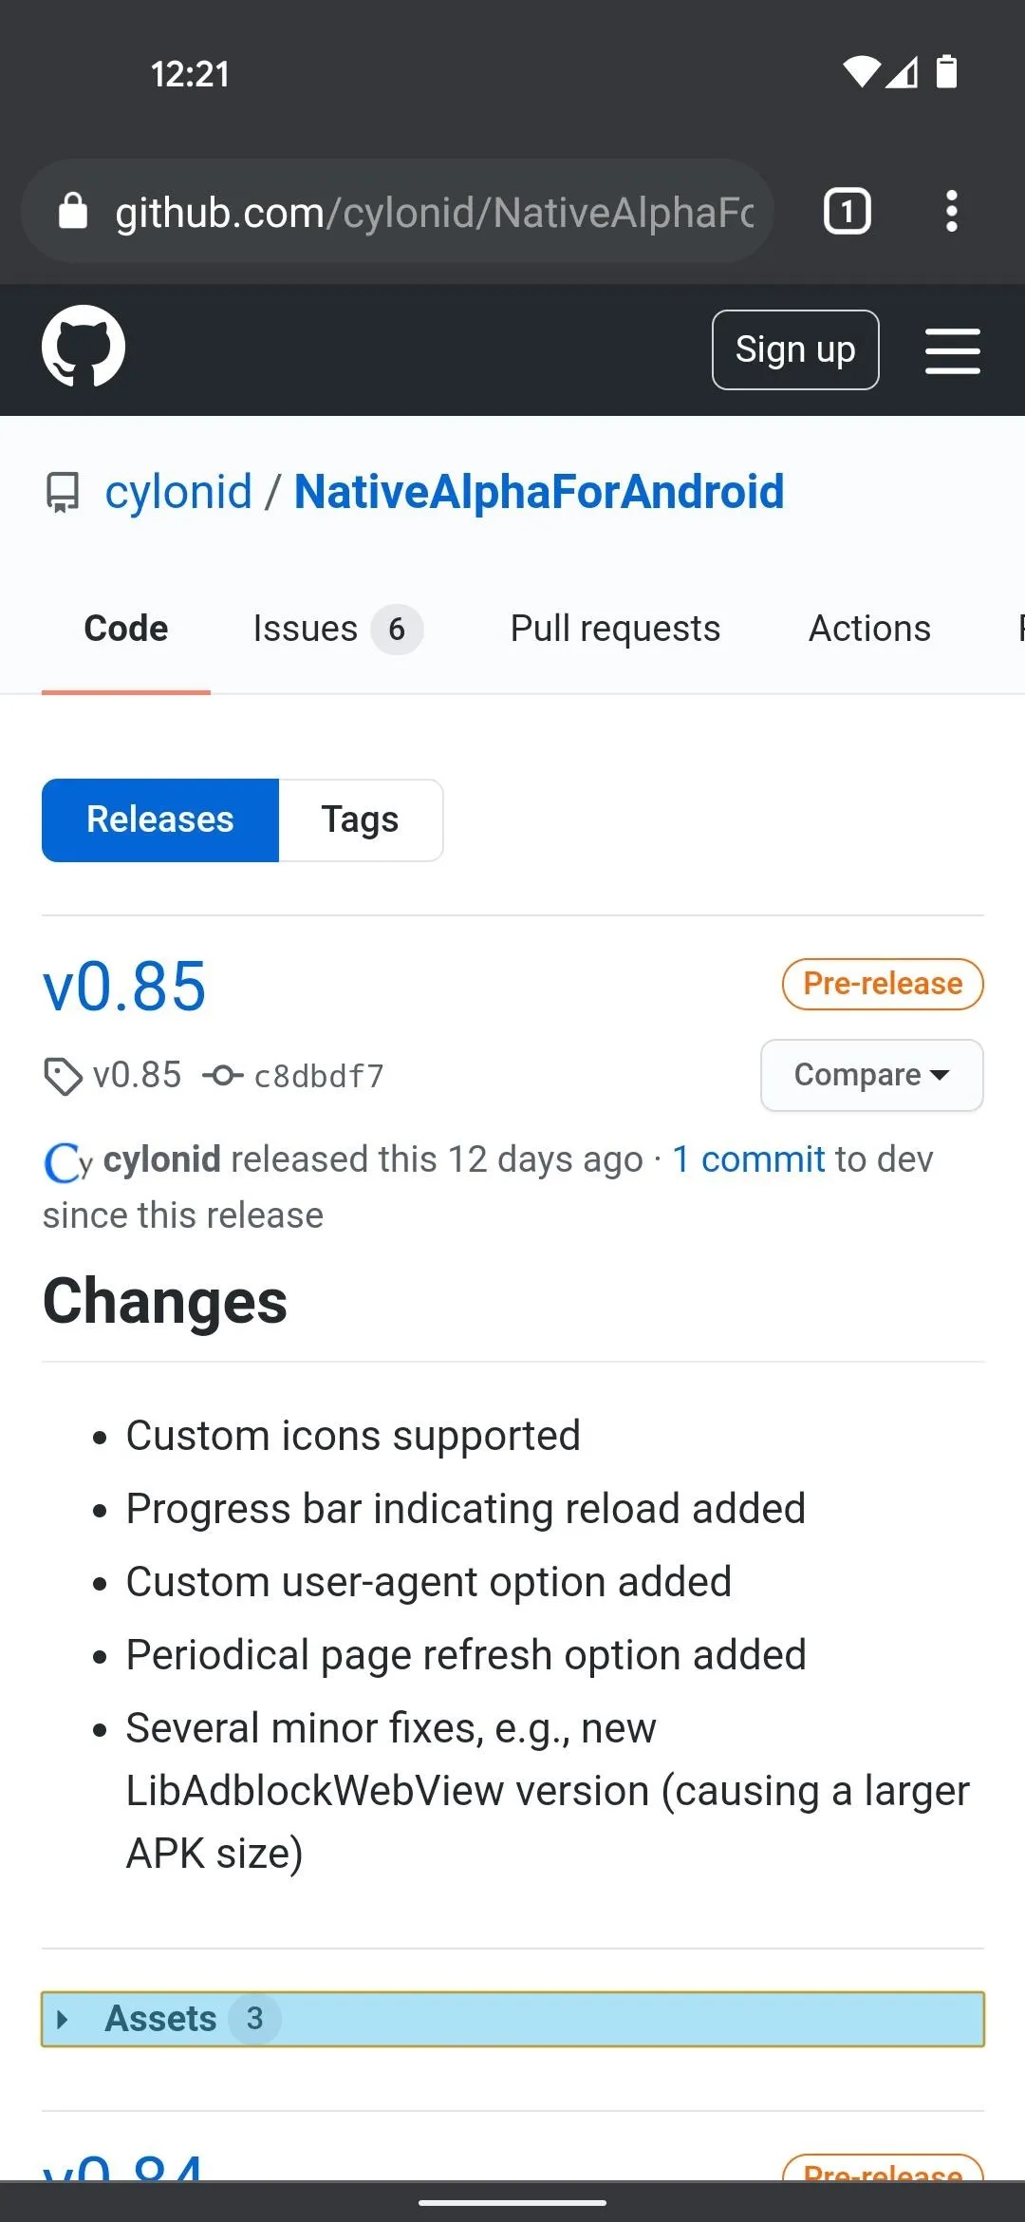Open the Pull requests tab

[x=615, y=629]
